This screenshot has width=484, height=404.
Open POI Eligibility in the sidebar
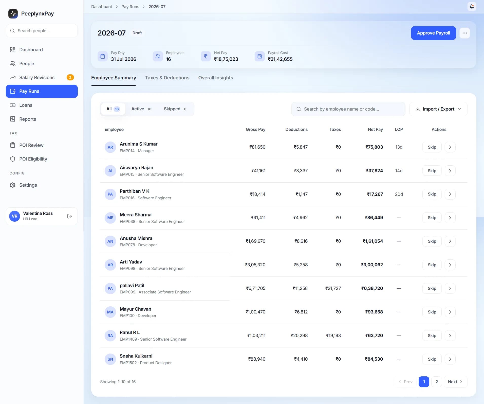[x=42, y=159]
